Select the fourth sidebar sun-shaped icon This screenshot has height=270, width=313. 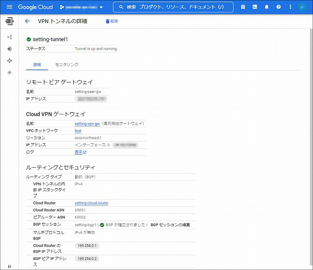click(9, 73)
